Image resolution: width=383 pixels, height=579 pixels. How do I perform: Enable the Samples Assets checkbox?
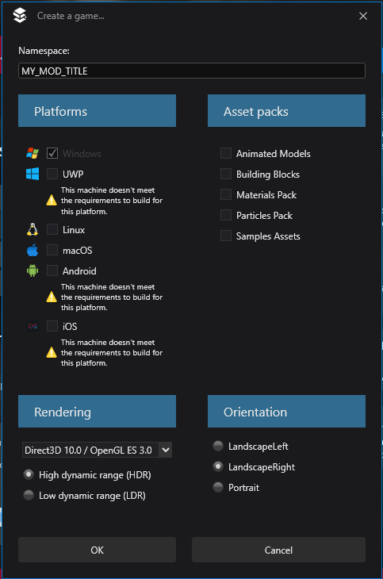pyautogui.click(x=226, y=236)
